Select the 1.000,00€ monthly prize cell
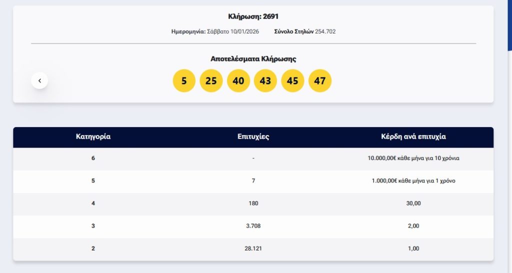Screen dimensions: 512x273 point(413,180)
